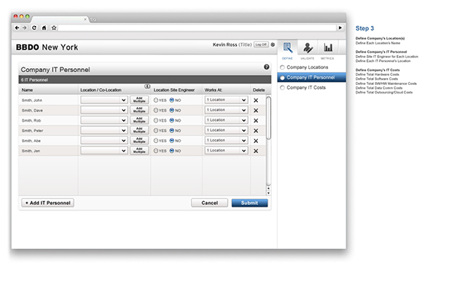Delete the Smith, Dave row
This screenshot has width=459, height=297.
click(256, 111)
